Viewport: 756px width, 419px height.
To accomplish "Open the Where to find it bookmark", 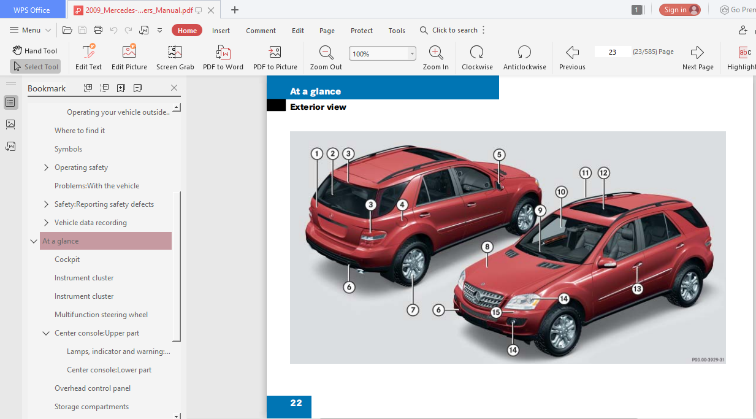I will click(x=80, y=131).
